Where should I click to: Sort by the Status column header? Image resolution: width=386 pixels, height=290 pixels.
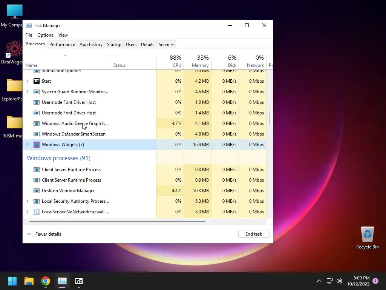pyautogui.click(x=134, y=62)
